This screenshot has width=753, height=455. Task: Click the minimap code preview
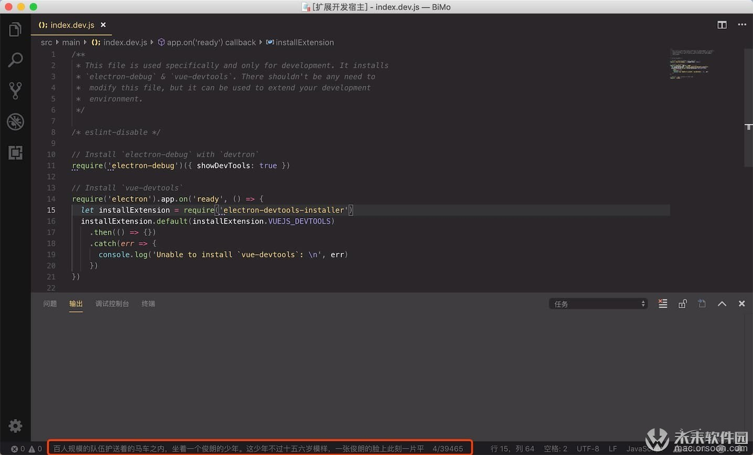(692, 63)
